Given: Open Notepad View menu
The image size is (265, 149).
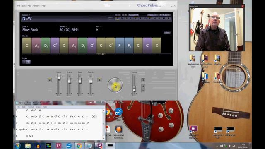Looking at the screenshot, I should click(38, 107).
